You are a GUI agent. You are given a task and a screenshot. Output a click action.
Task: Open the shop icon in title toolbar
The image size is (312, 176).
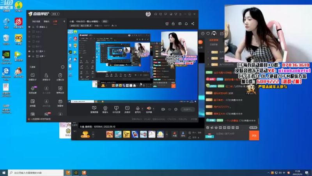click(167, 24)
